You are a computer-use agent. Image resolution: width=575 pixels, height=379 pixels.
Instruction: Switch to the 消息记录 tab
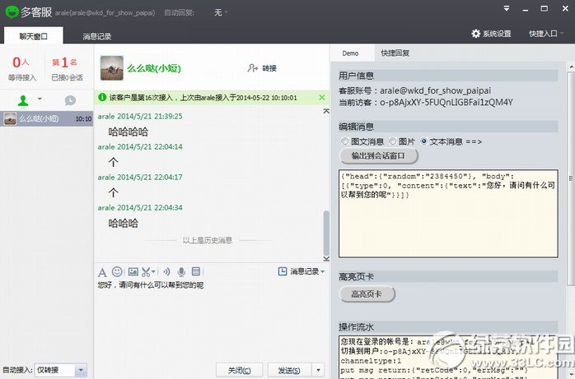(x=96, y=36)
